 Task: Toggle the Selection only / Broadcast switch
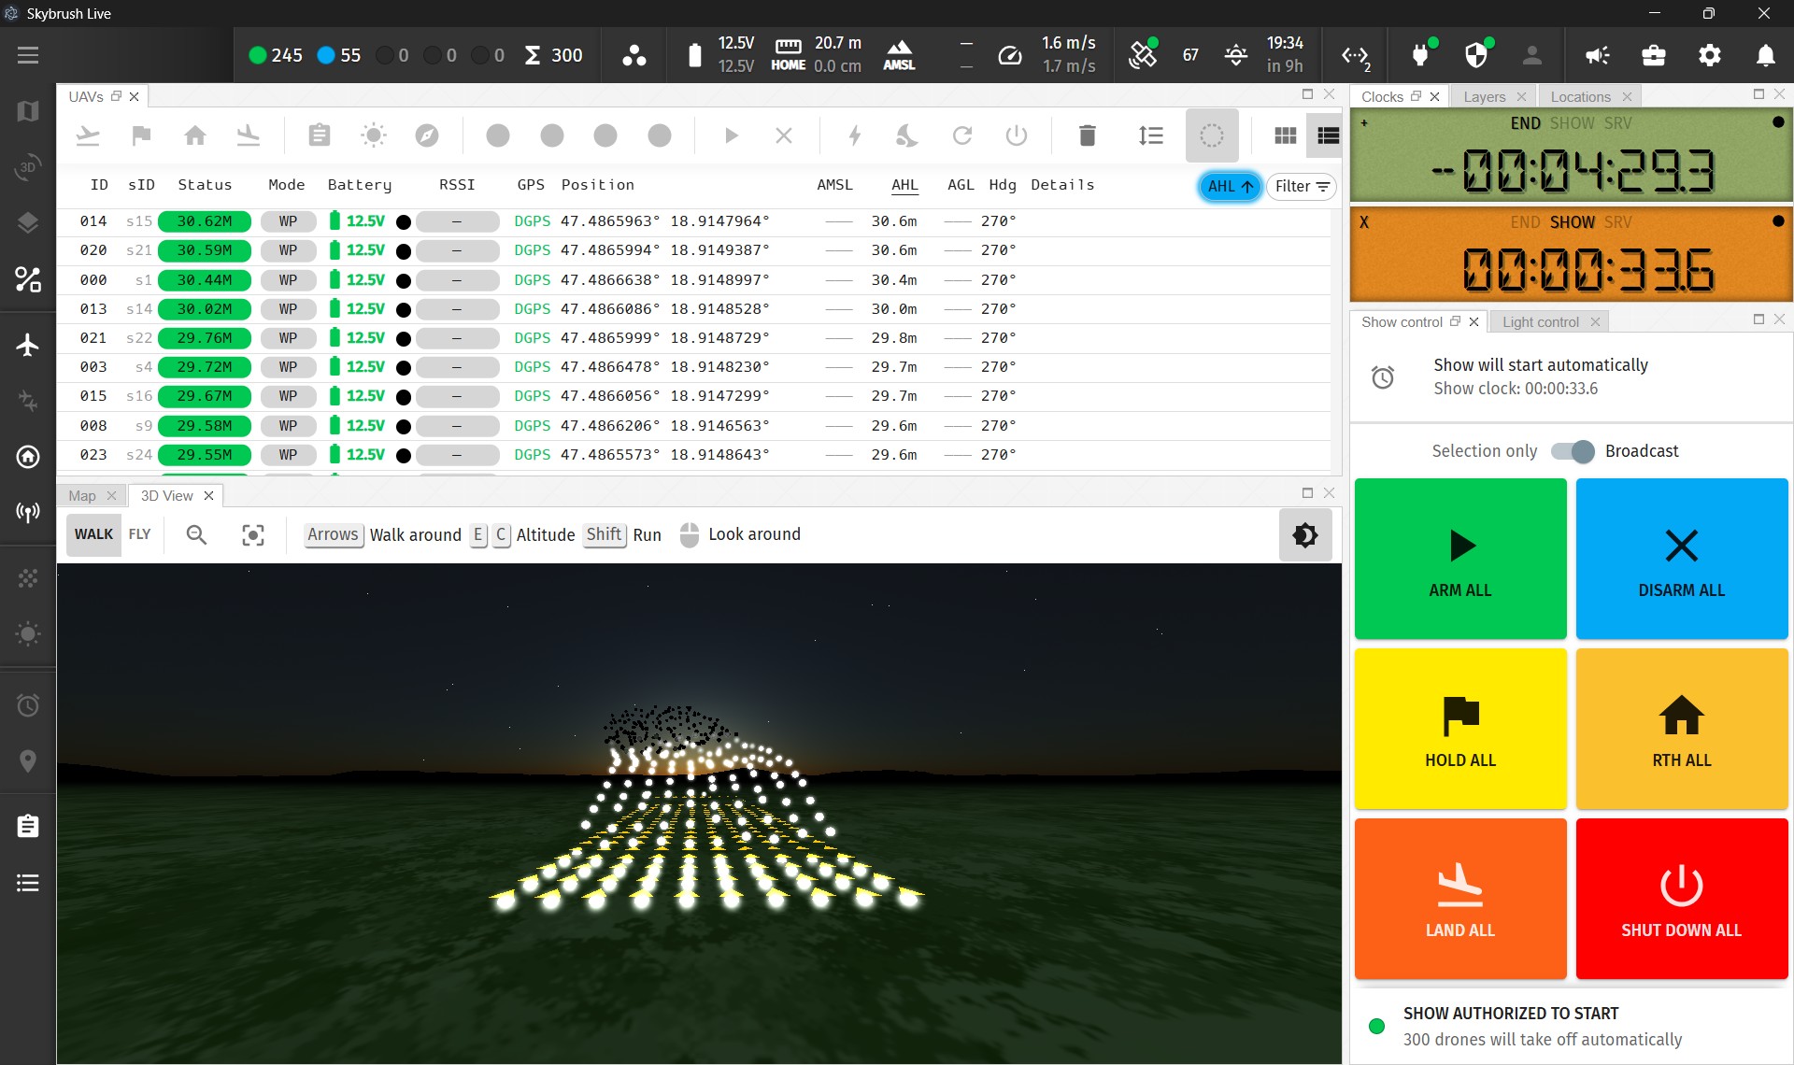1572,451
